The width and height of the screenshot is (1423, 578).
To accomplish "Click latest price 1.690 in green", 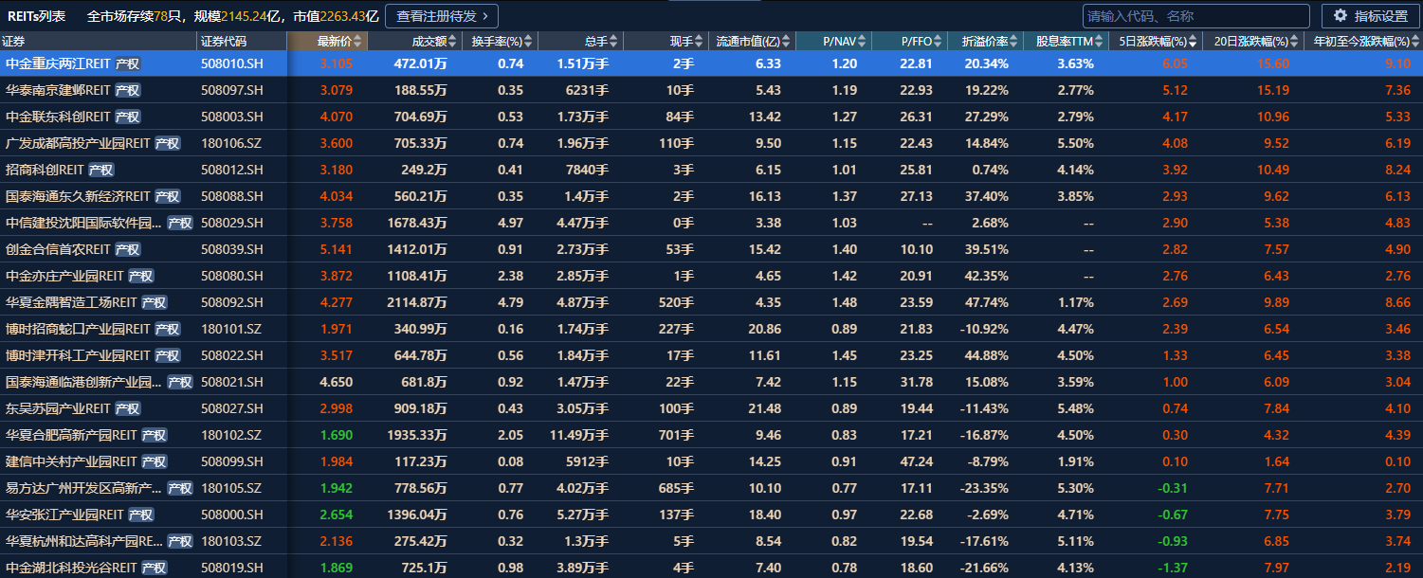I will [x=337, y=435].
